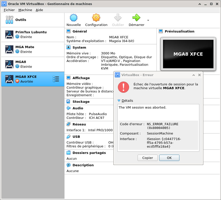
Task: Click the NS_ERROR_FAILURE error code value
Action: [163, 126]
